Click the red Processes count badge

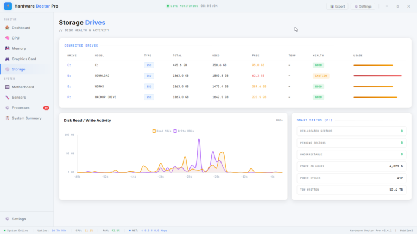click(46, 108)
